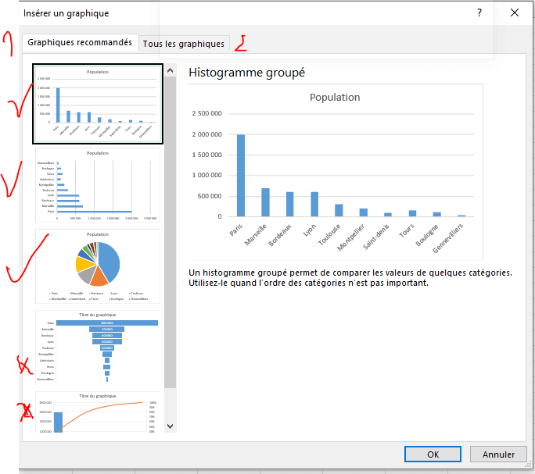Screen dimensions: 535x474
Task: Confirm with the OK button
Action: (433, 454)
